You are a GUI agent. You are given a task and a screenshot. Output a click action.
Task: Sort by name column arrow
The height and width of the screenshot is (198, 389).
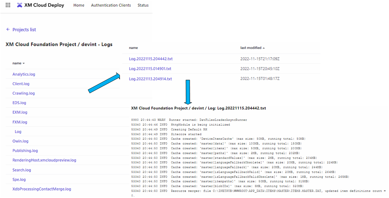click(x=24, y=64)
